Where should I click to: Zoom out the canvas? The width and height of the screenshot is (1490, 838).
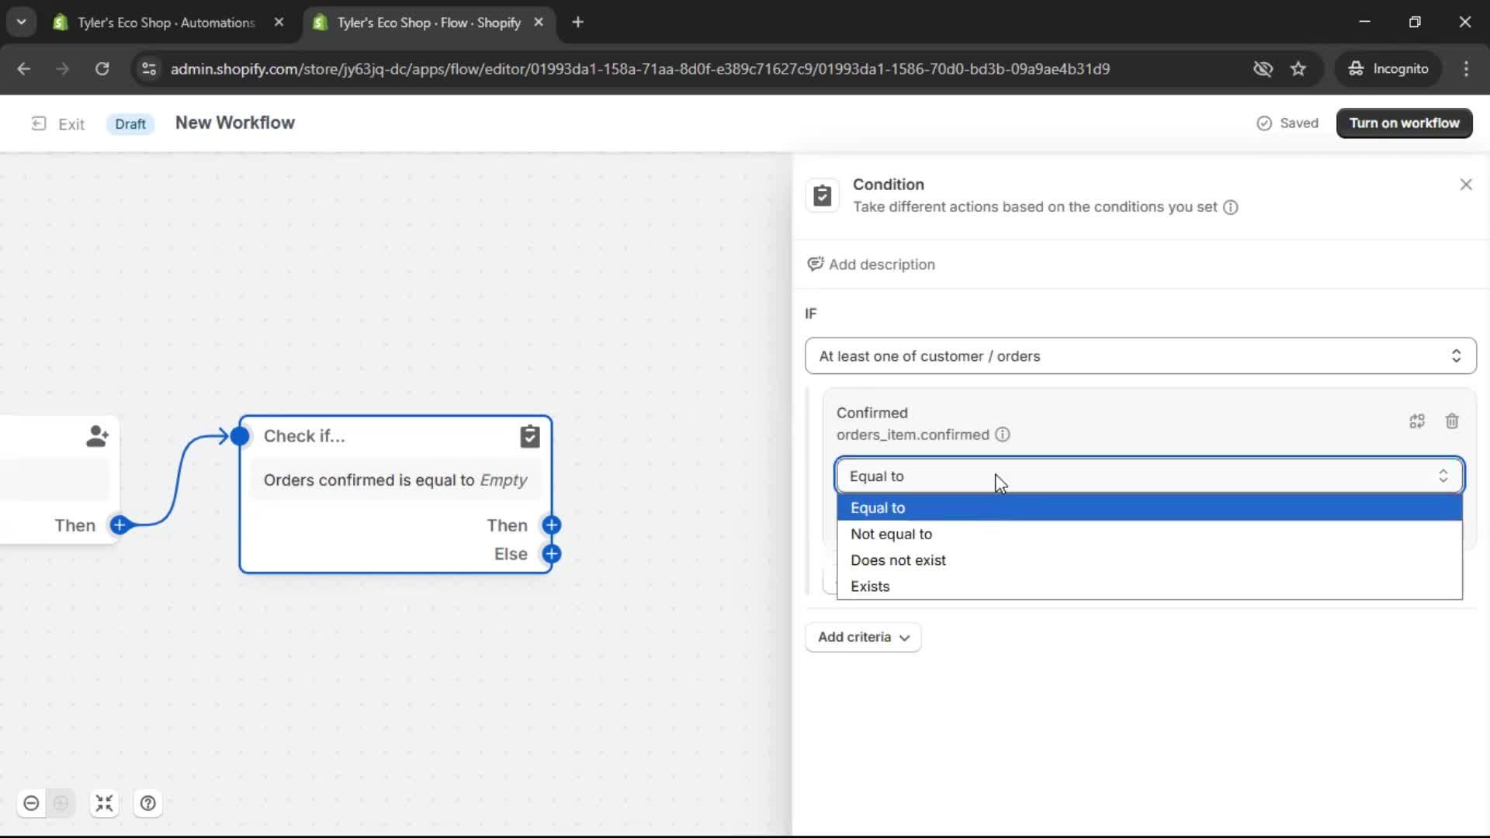[31, 803]
